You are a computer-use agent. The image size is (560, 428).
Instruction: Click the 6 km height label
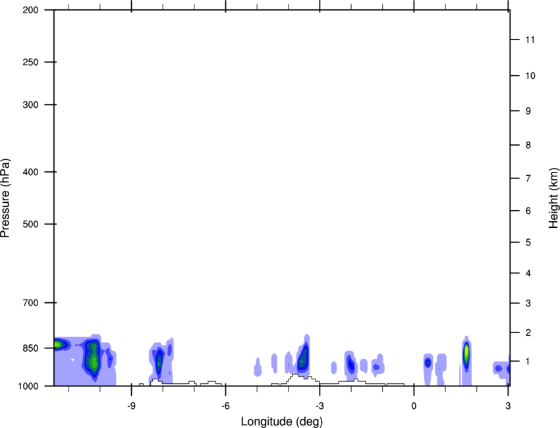(x=528, y=211)
